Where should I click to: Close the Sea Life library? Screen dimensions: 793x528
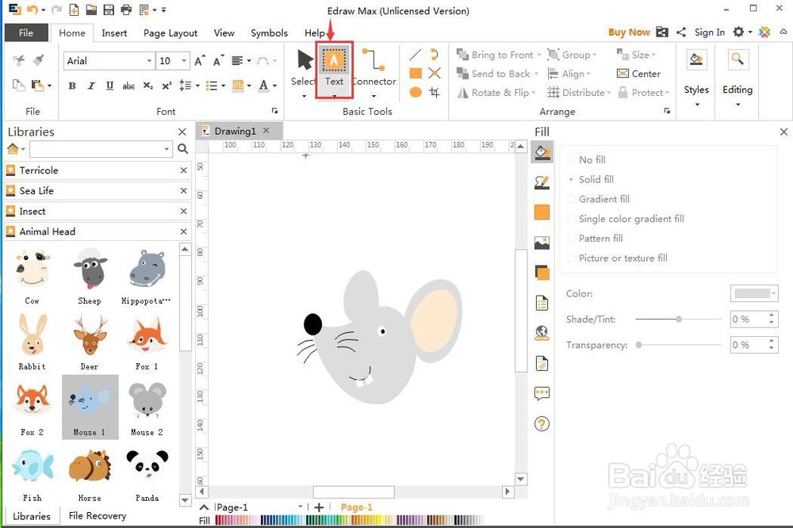(x=184, y=190)
